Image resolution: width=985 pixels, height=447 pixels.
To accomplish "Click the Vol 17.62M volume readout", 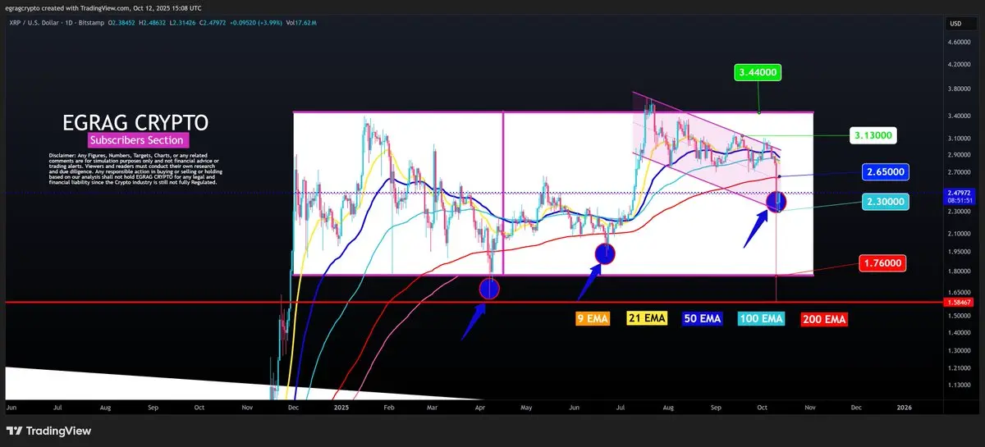I will [x=300, y=22].
